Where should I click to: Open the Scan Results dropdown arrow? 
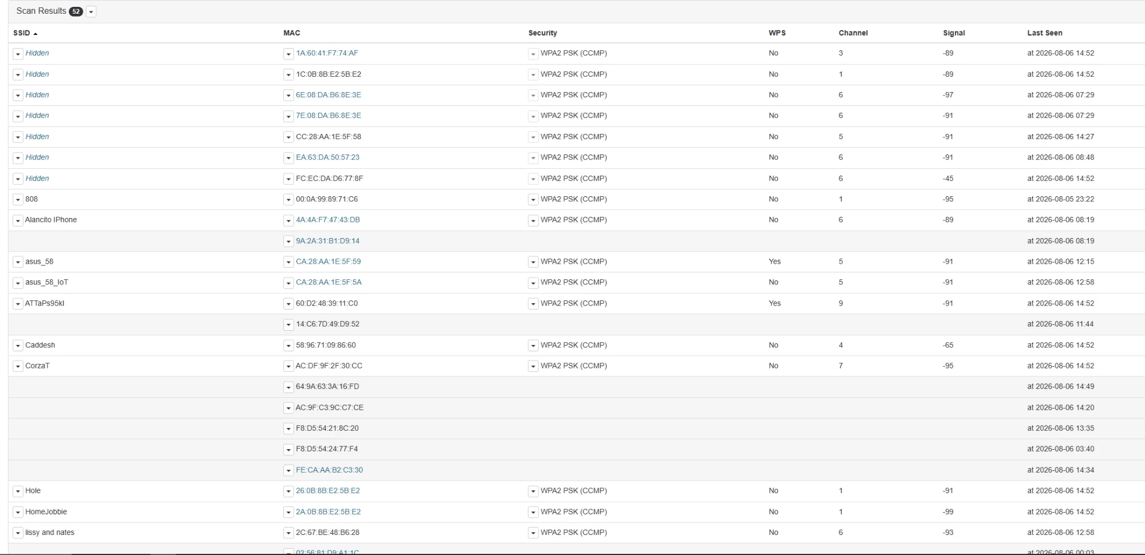pos(91,11)
